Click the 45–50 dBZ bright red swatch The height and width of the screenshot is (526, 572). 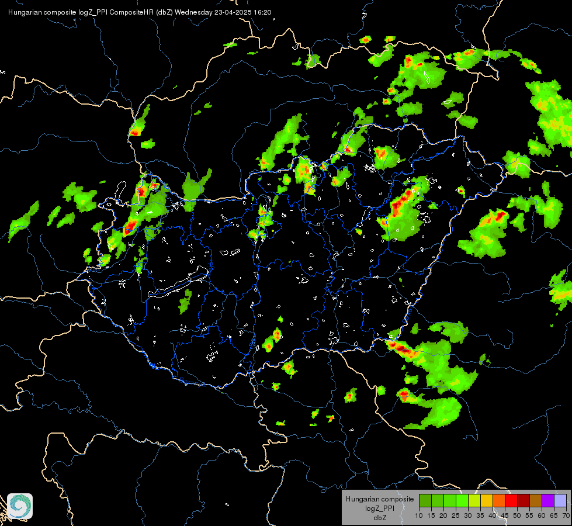[x=511, y=500]
